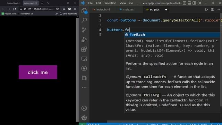Open the Selection menu
The width and height of the screenshot is (222, 125).
(110, 3)
